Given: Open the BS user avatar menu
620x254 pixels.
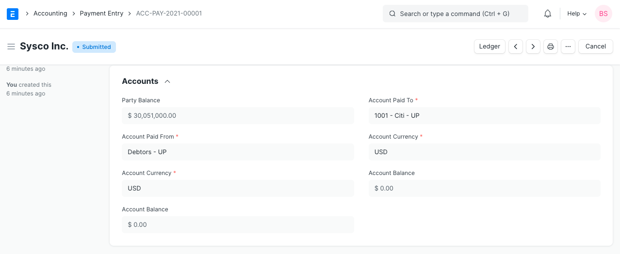Looking at the screenshot, I should click(603, 14).
